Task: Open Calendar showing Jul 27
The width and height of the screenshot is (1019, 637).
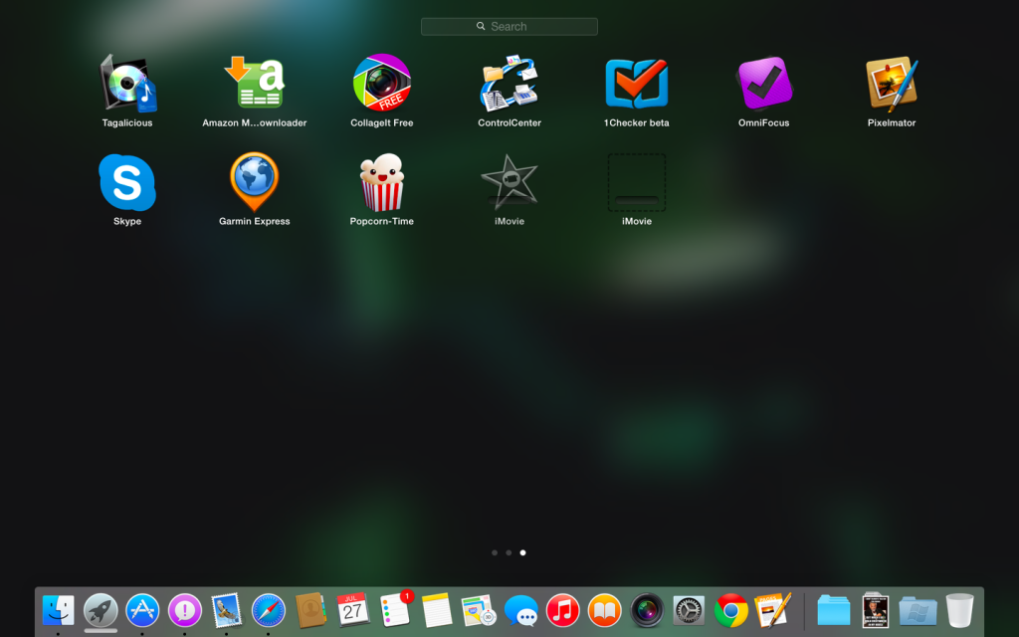Action: (353, 610)
